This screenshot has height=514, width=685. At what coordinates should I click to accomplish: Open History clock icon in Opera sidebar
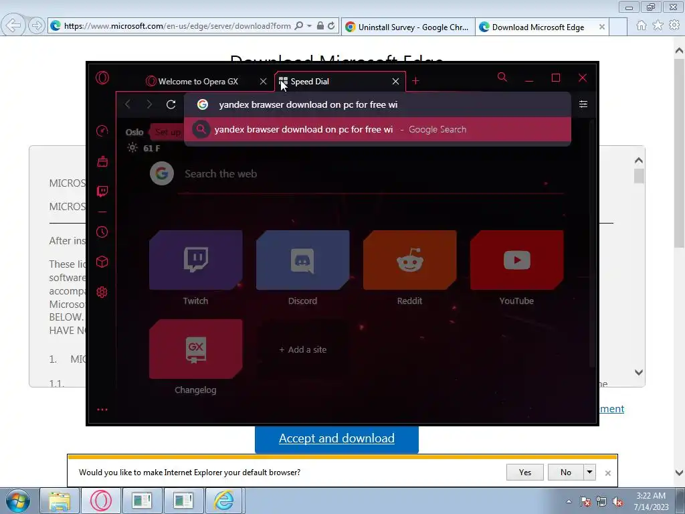pos(102,232)
